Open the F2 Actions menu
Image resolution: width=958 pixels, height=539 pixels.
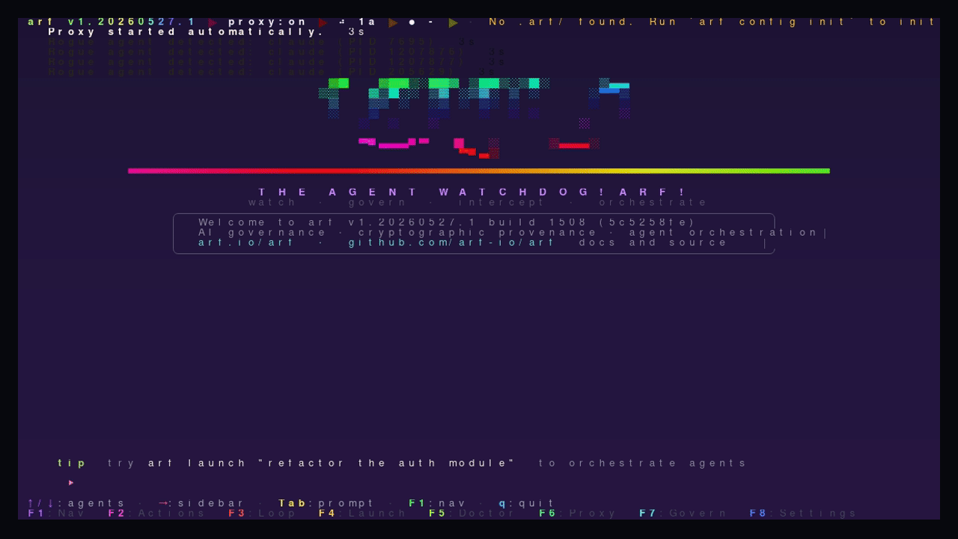[157, 514]
